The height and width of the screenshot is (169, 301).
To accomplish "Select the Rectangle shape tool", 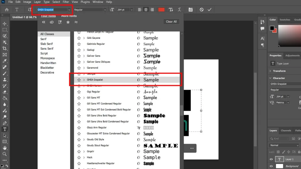I will (5, 141).
